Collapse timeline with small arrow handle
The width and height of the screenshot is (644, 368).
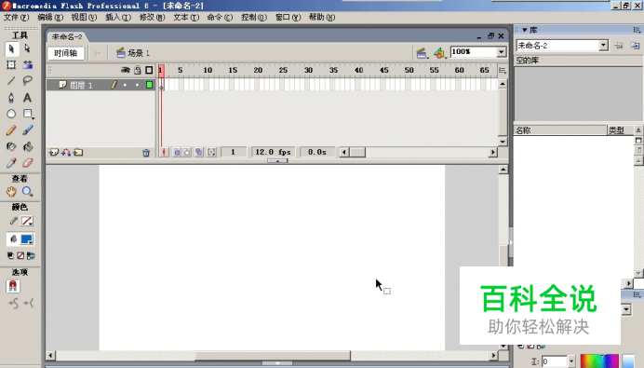(x=277, y=161)
